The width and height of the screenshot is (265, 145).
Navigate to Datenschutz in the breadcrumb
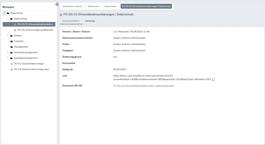click(x=110, y=6)
